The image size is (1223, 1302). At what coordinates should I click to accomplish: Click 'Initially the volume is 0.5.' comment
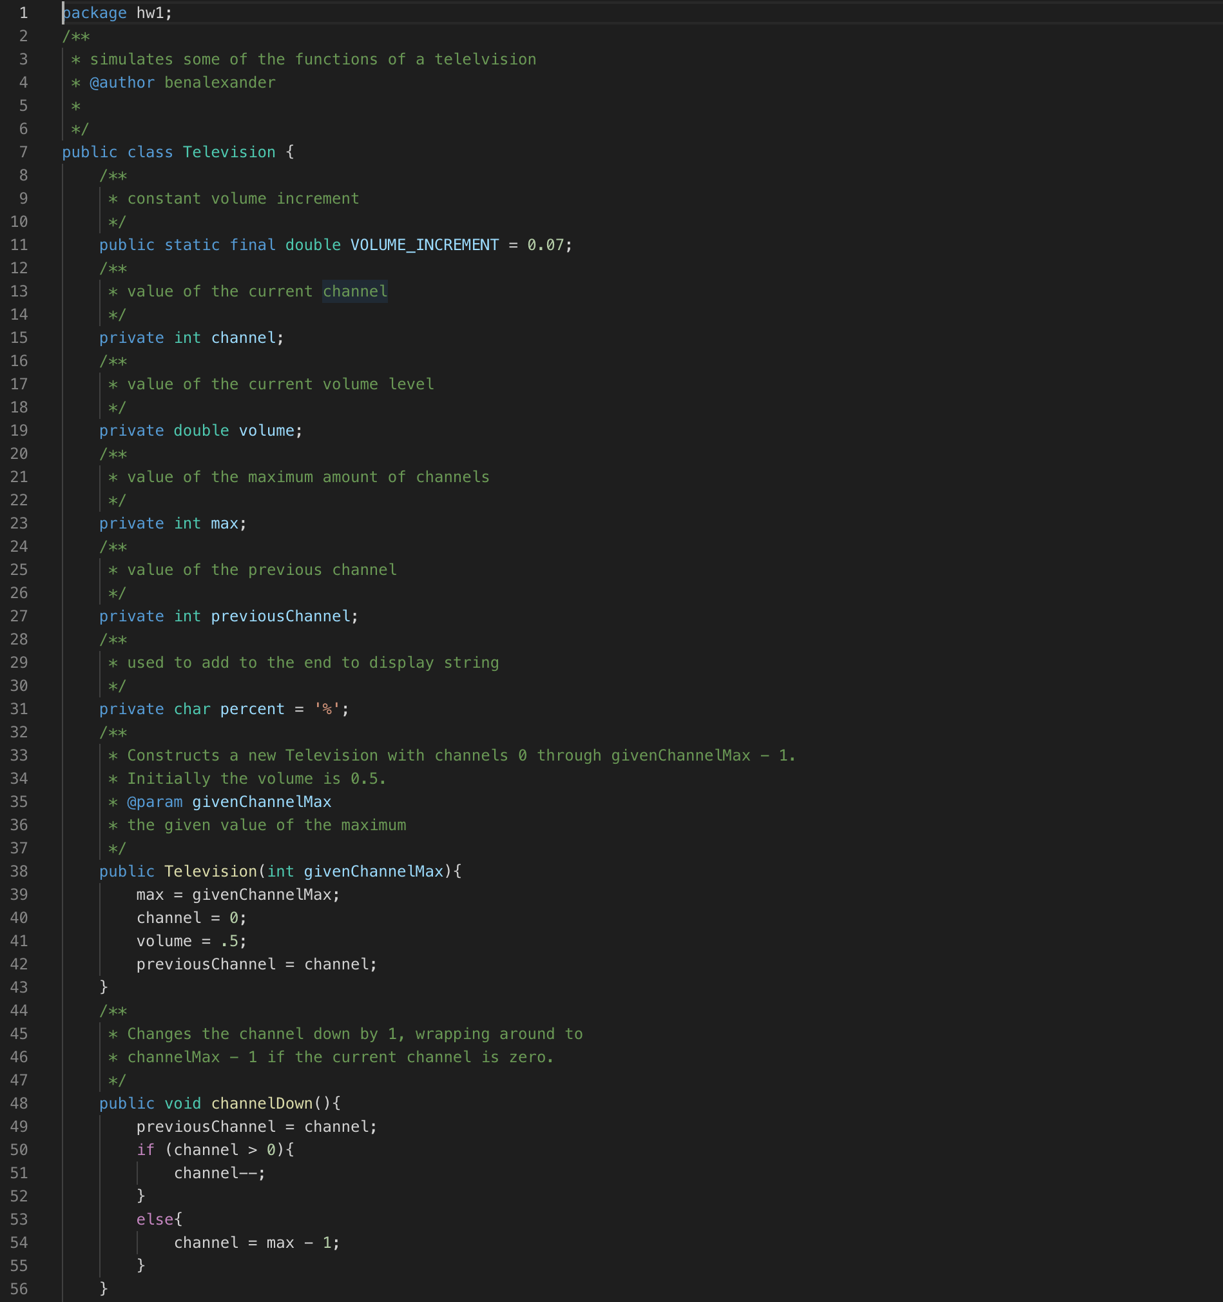point(256,779)
